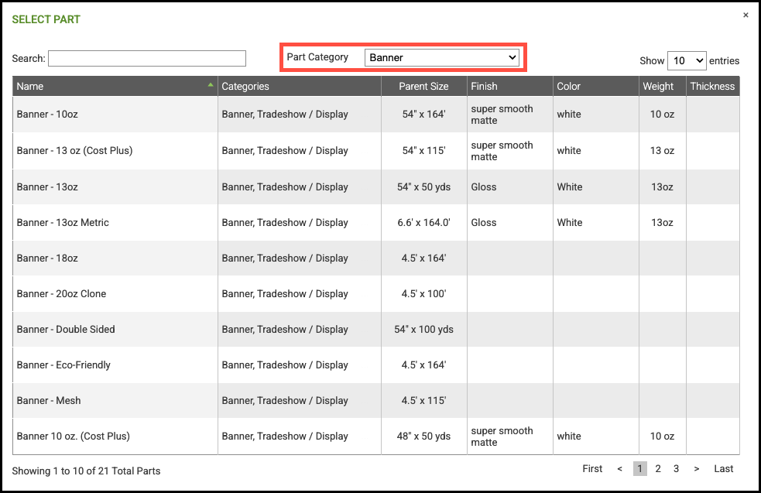Go to page 2
Image resolution: width=761 pixels, height=493 pixels.
tap(657, 469)
